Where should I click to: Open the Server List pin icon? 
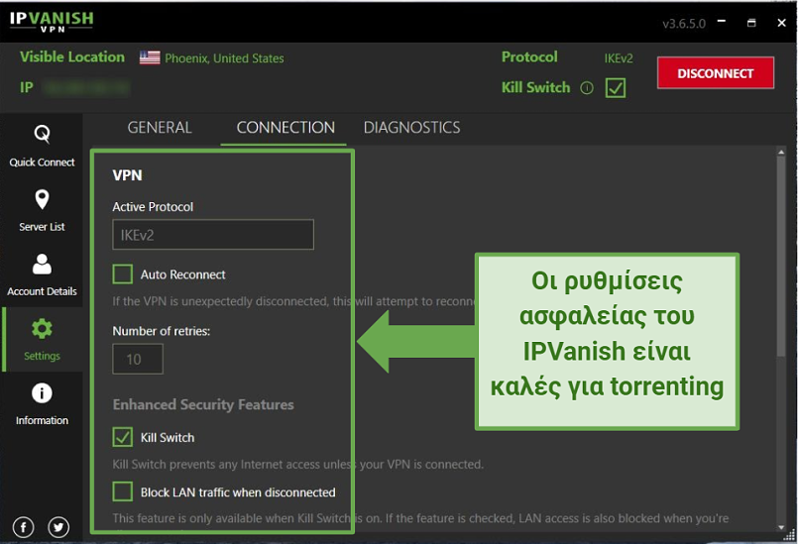[x=42, y=199]
